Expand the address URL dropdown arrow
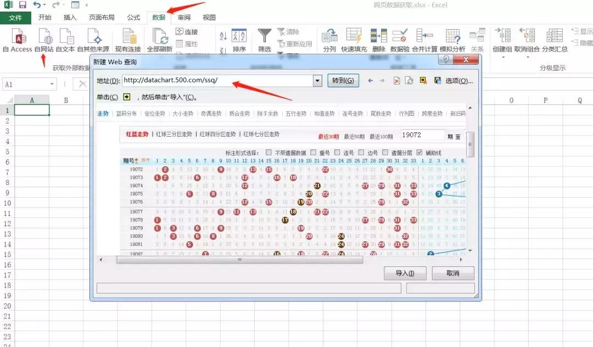This screenshot has width=593, height=347. (x=318, y=81)
